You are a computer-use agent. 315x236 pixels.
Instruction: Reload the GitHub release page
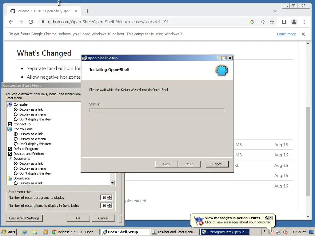point(31,22)
